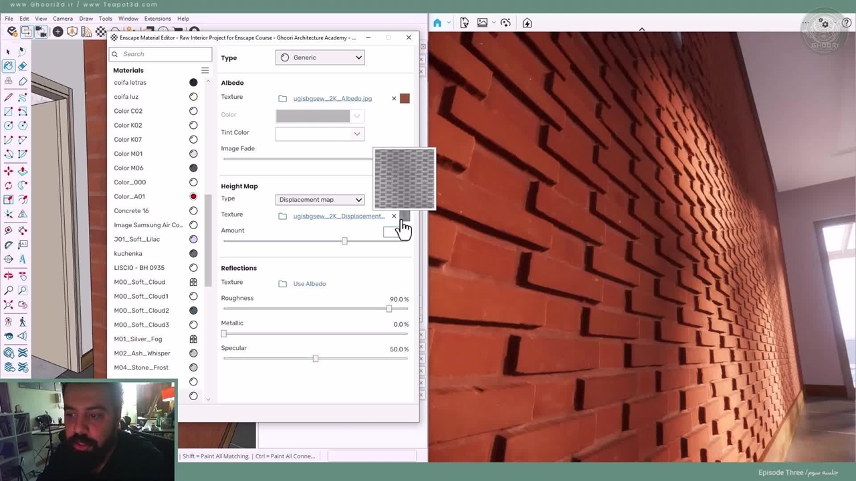Click the Enscape home view icon
The width and height of the screenshot is (856, 481).
click(x=437, y=23)
